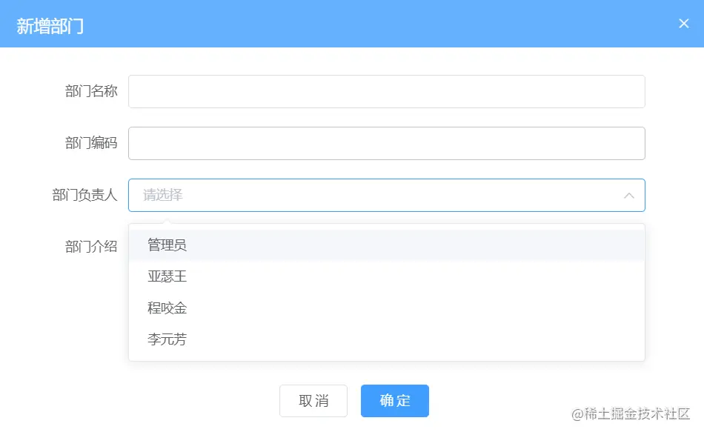Screen dimensions: 704x435
Task: Click the 部门介绍 label
Action: [91, 247]
